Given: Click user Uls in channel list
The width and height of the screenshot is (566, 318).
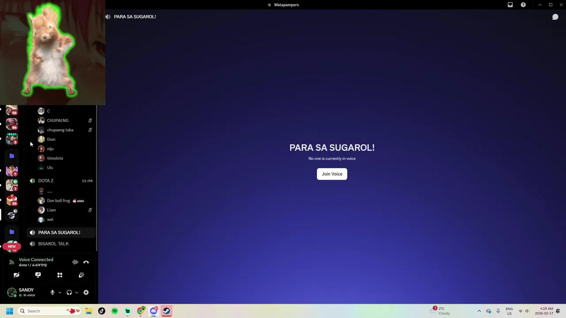Looking at the screenshot, I should click(65, 167).
